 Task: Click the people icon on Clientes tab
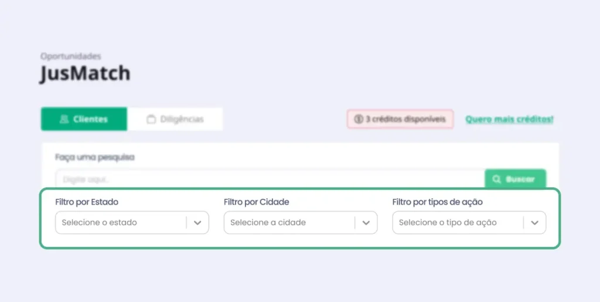(x=64, y=119)
